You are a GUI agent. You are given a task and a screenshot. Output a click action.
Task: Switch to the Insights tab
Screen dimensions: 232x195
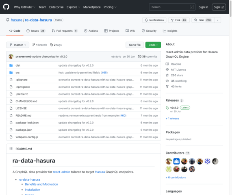click(x=170, y=31)
